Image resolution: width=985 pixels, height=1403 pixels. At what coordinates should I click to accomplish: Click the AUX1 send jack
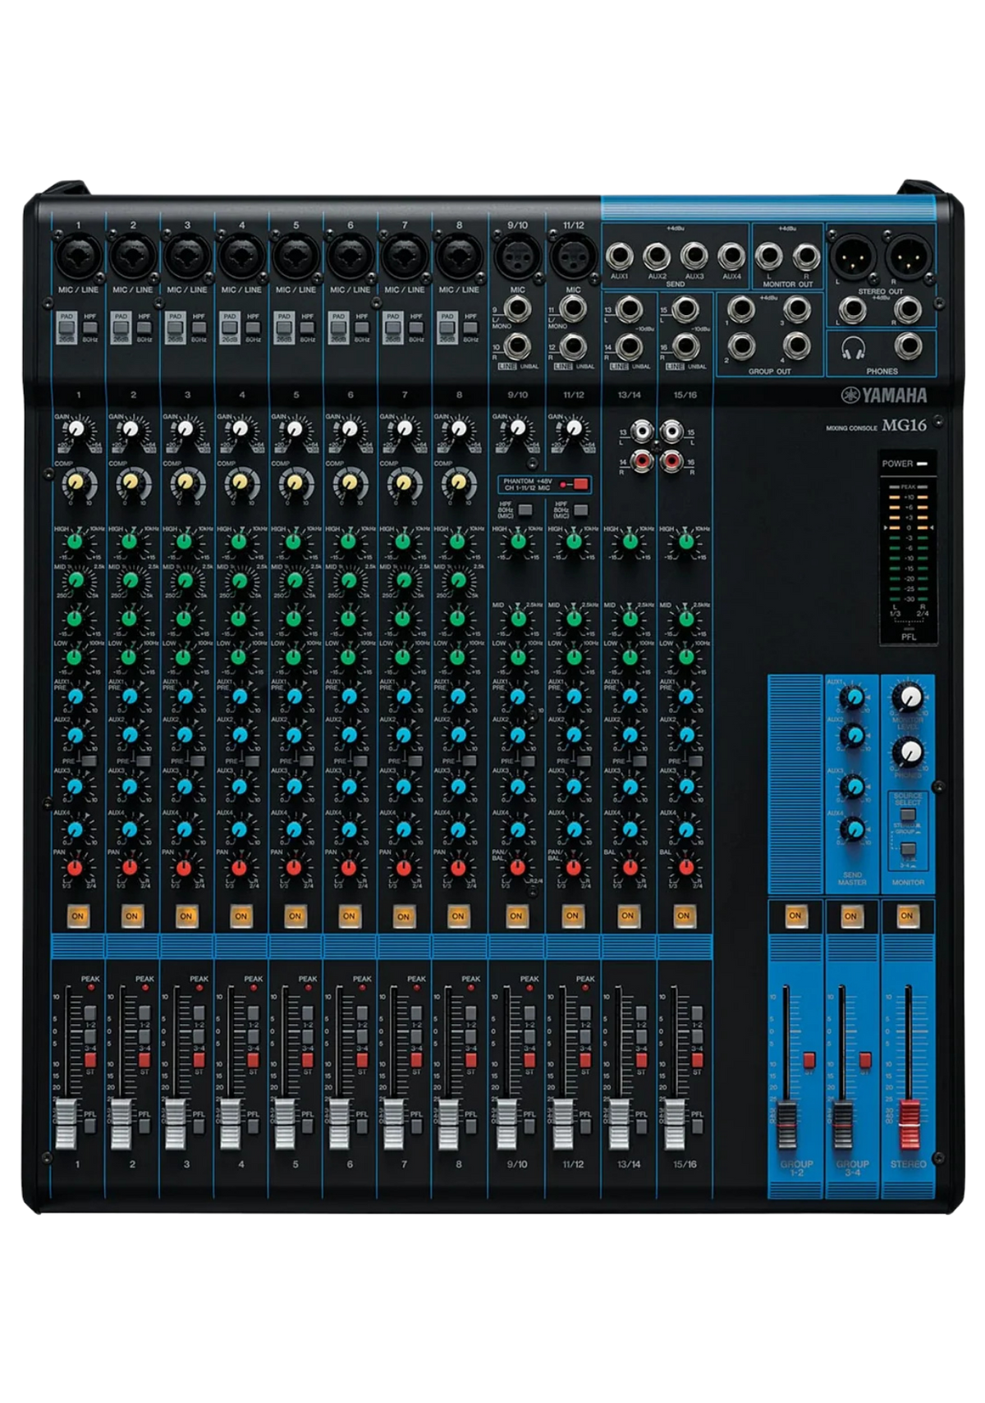pyautogui.click(x=620, y=257)
